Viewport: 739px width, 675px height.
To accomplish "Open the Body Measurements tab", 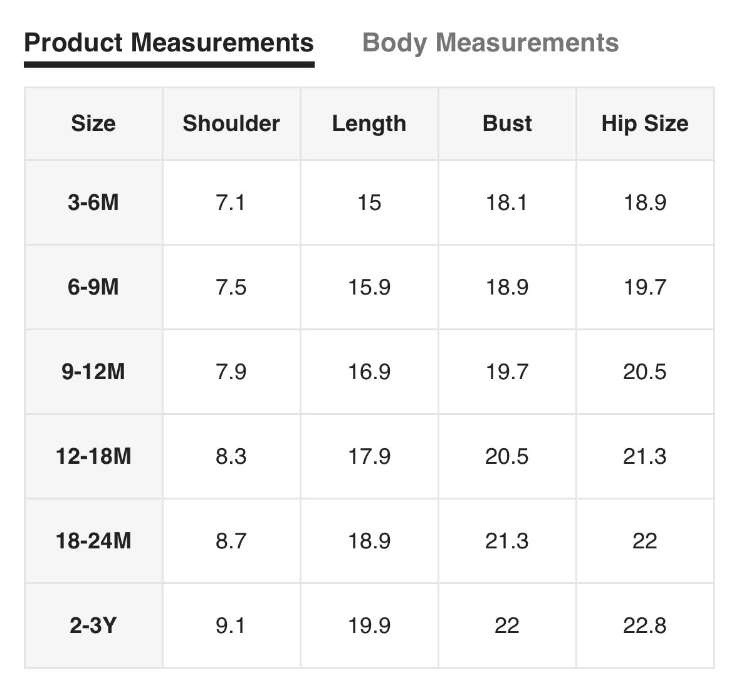I will click(x=490, y=43).
